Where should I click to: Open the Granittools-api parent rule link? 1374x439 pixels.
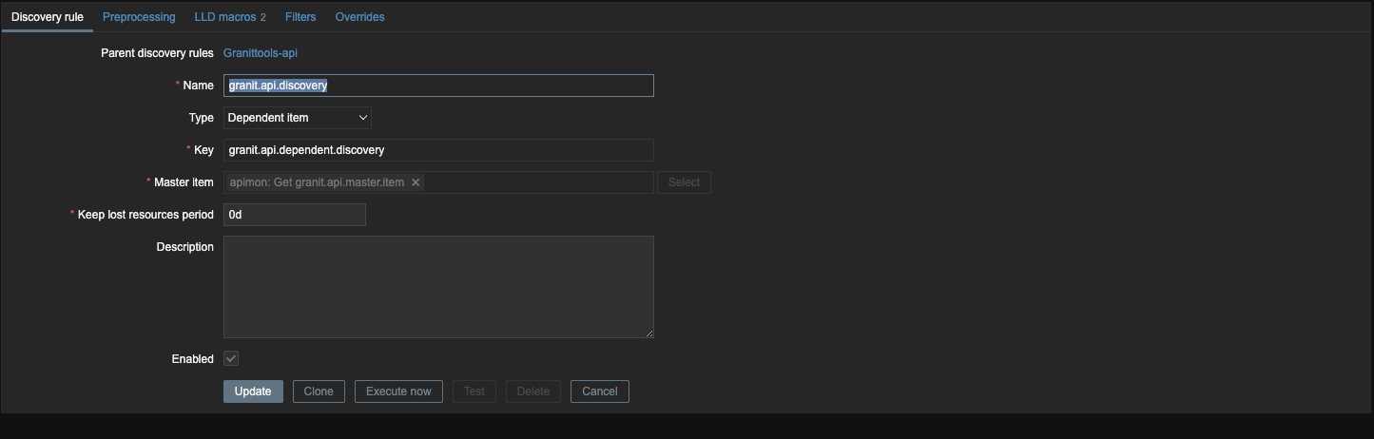(x=261, y=53)
